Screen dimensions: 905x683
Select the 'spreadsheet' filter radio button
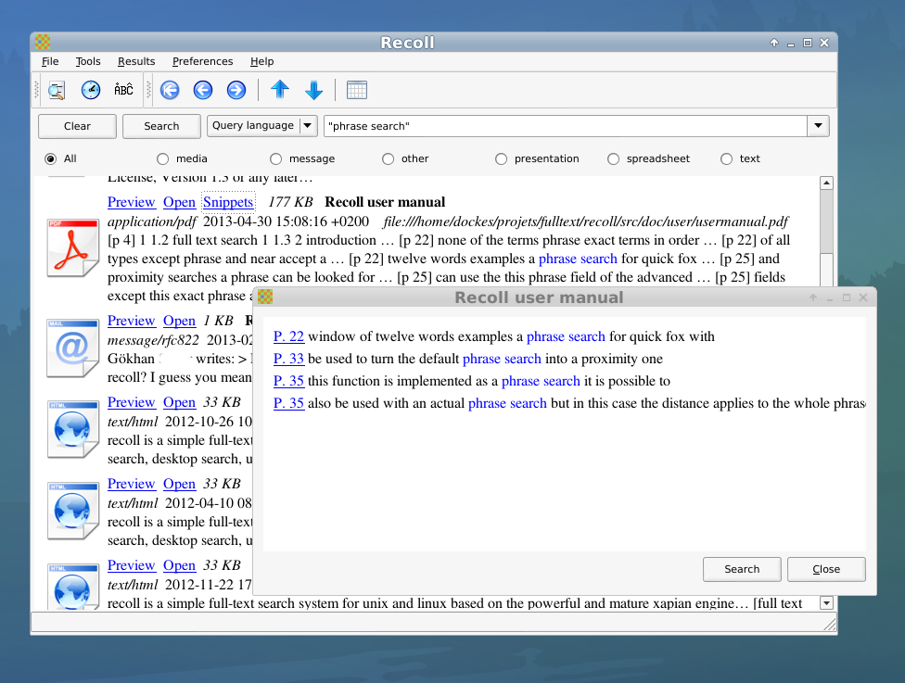(614, 158)
